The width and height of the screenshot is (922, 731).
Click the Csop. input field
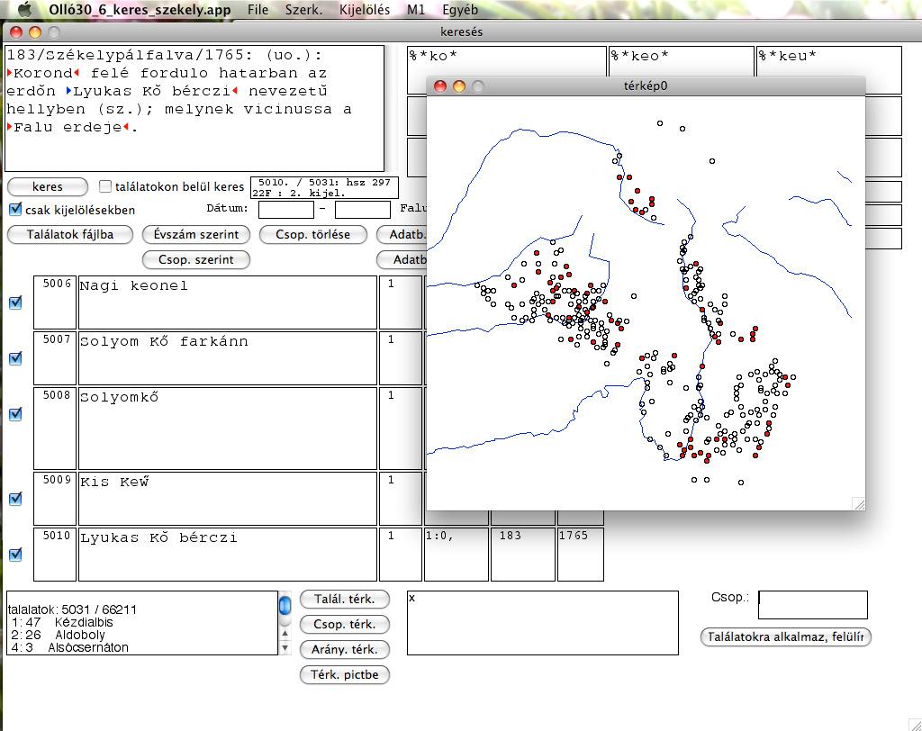point(813,605)
